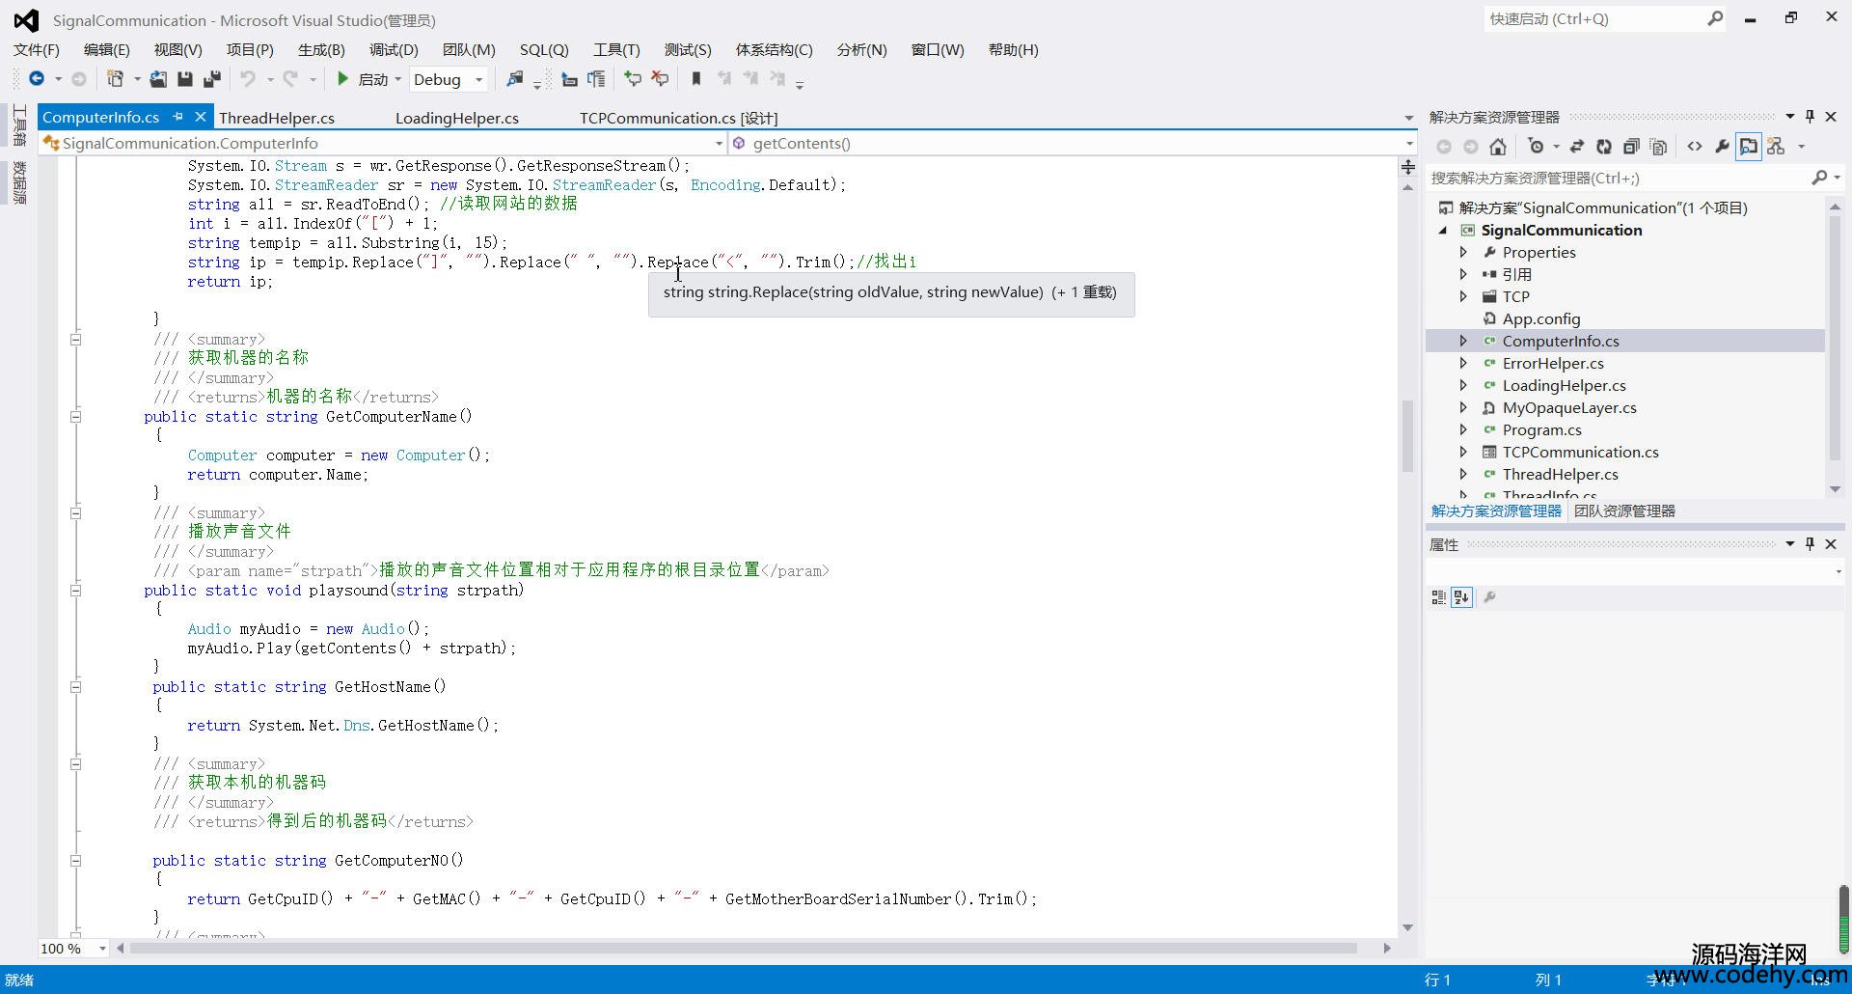Select ErrorHelper.cs in Solution Explorer
Screen dimensions: 1852x994
click(1552, 363)
